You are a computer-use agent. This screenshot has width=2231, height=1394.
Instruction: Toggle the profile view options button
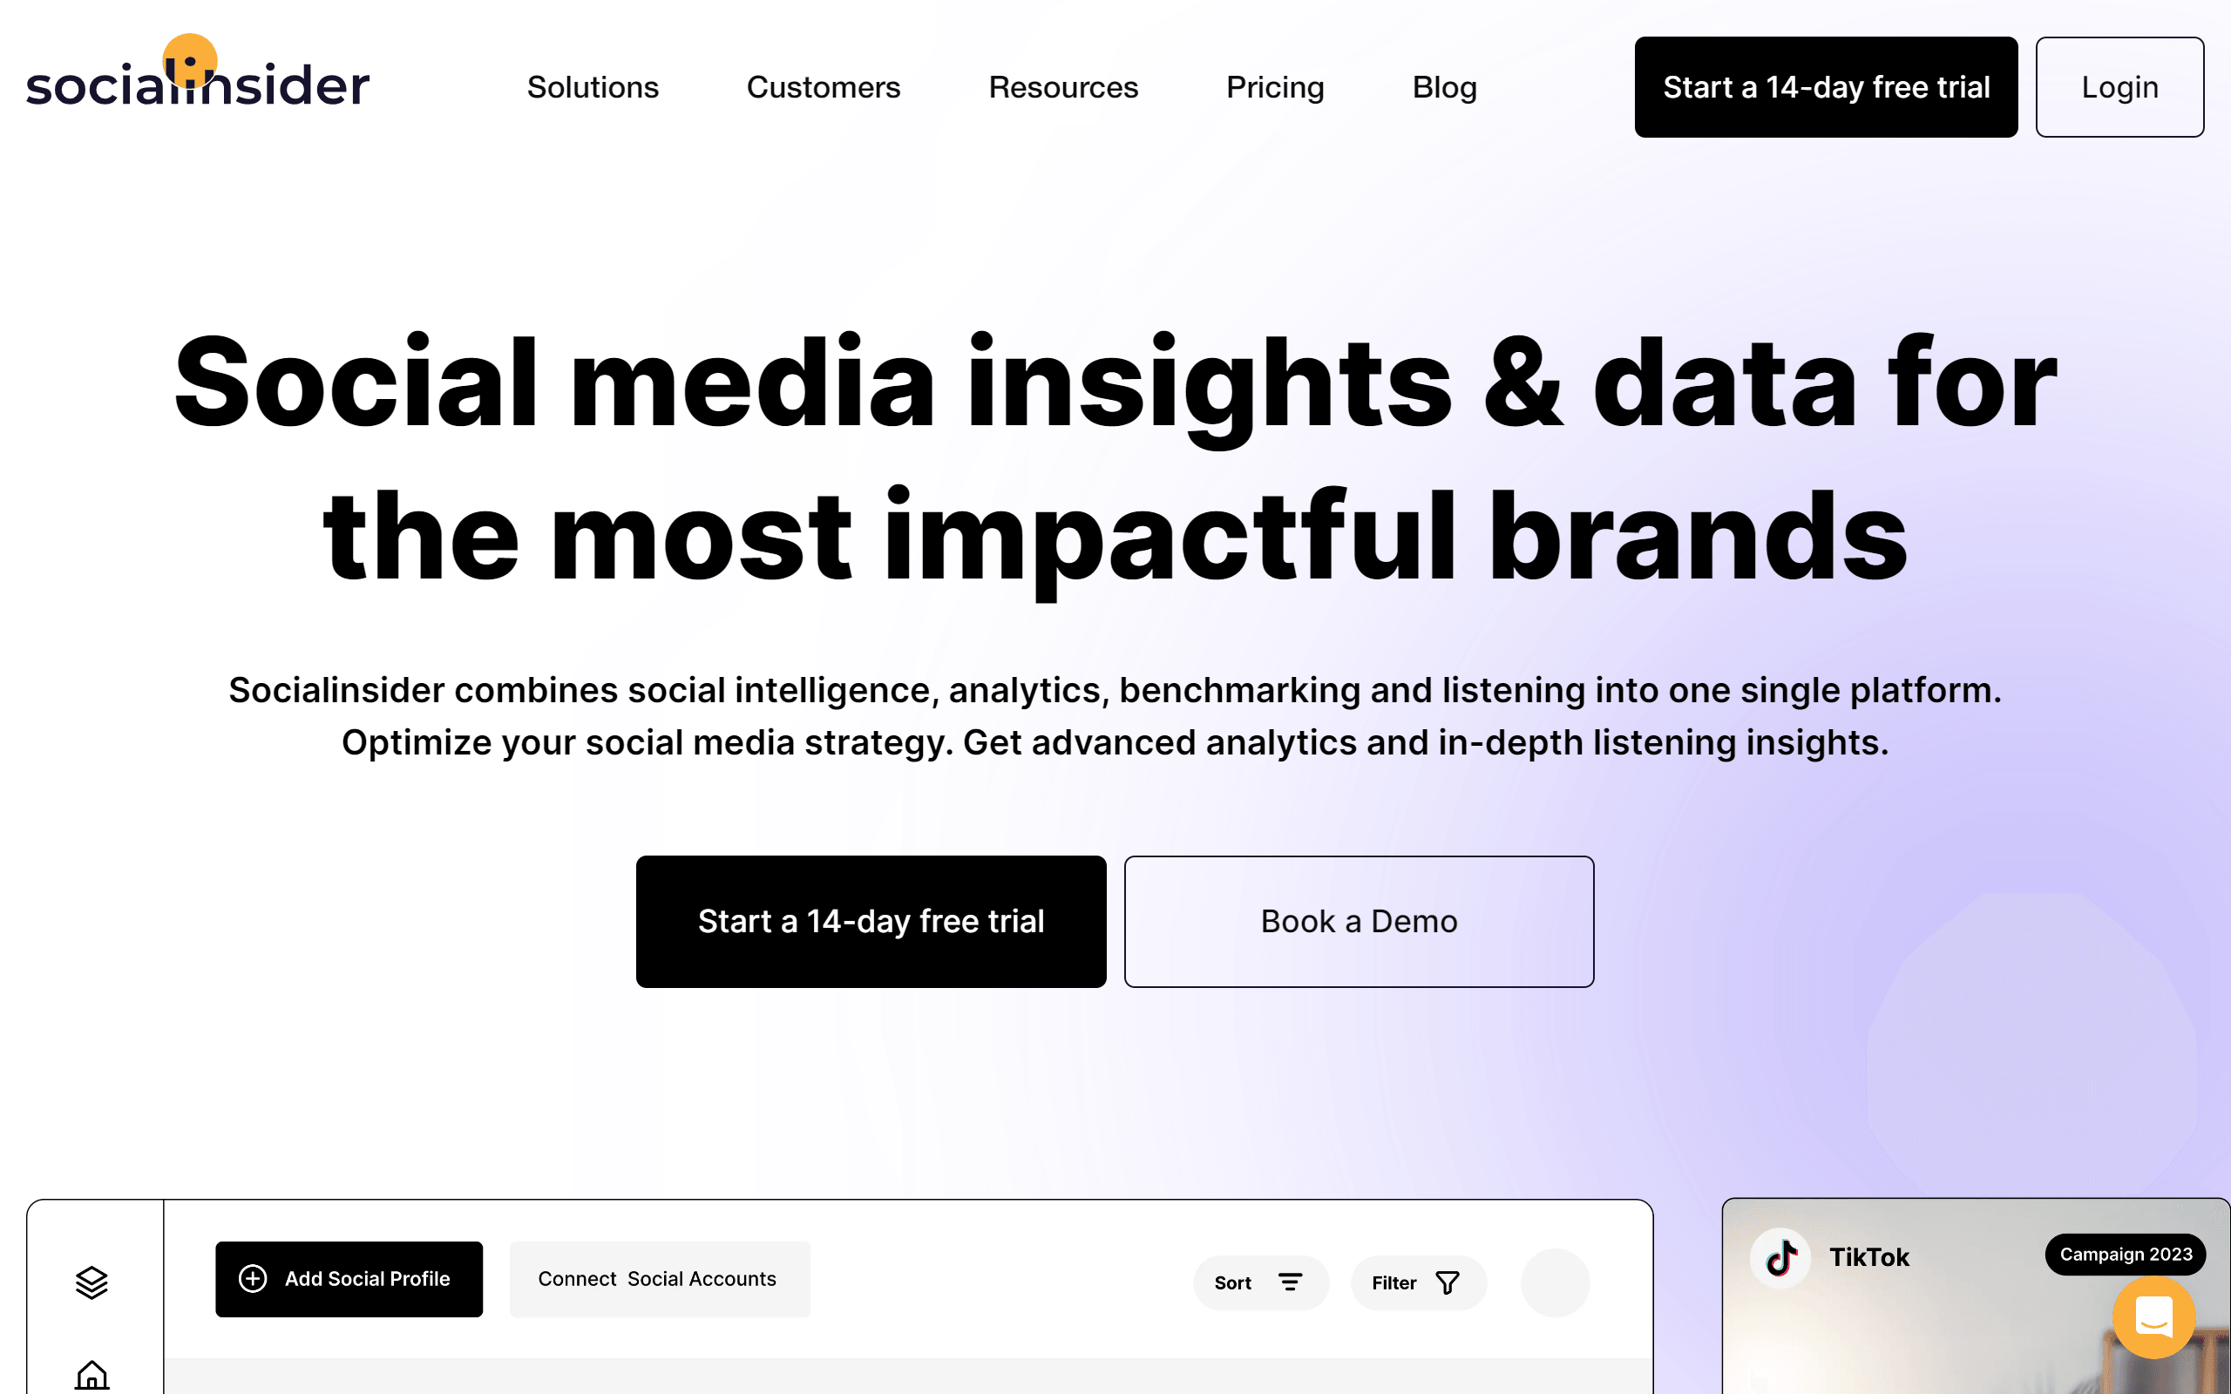click(1551, 1282)
